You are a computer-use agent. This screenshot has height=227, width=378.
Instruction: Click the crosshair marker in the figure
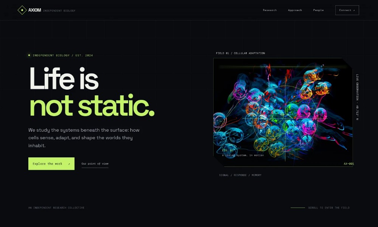[282, 115]
